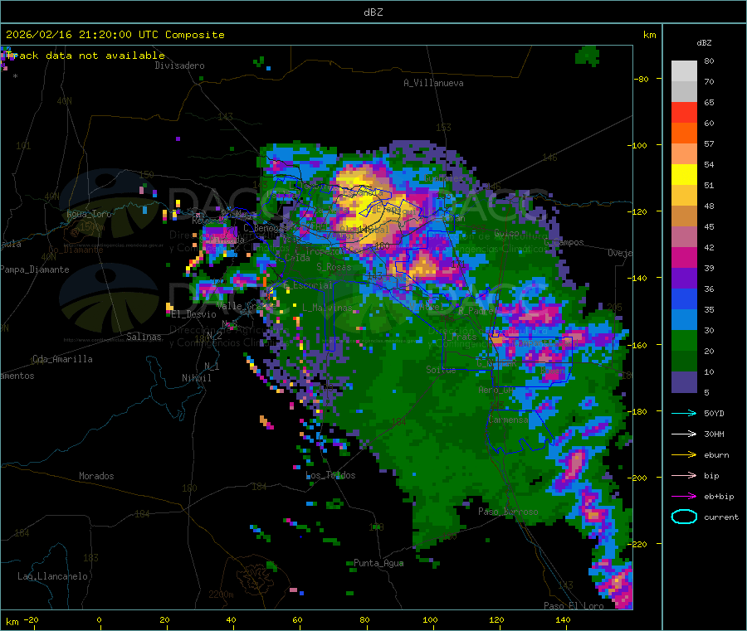Click the '57' value in dBZ legend

click(709, 143)
